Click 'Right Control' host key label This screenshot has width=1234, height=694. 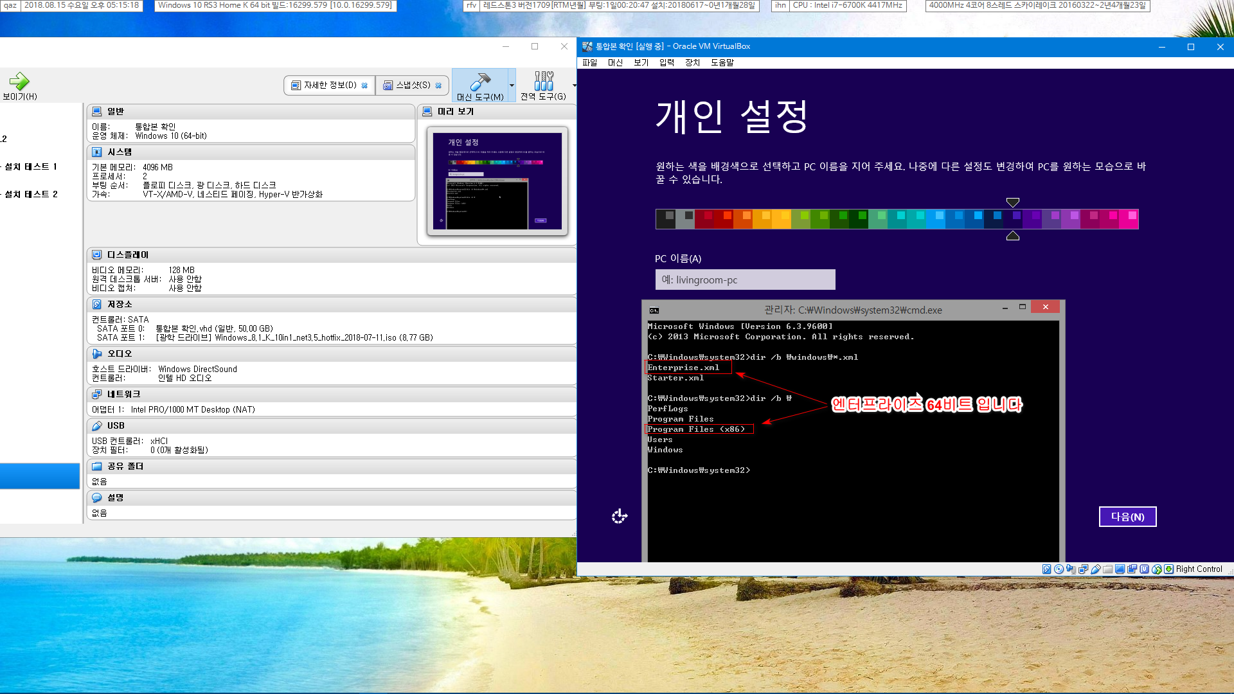pos(1199,569)
